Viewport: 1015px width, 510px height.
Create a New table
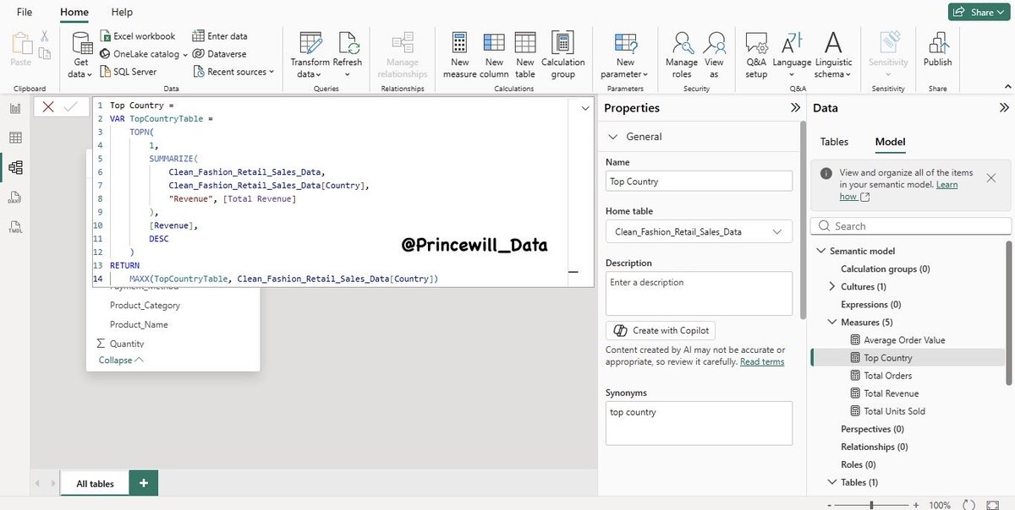pos(525,55)
